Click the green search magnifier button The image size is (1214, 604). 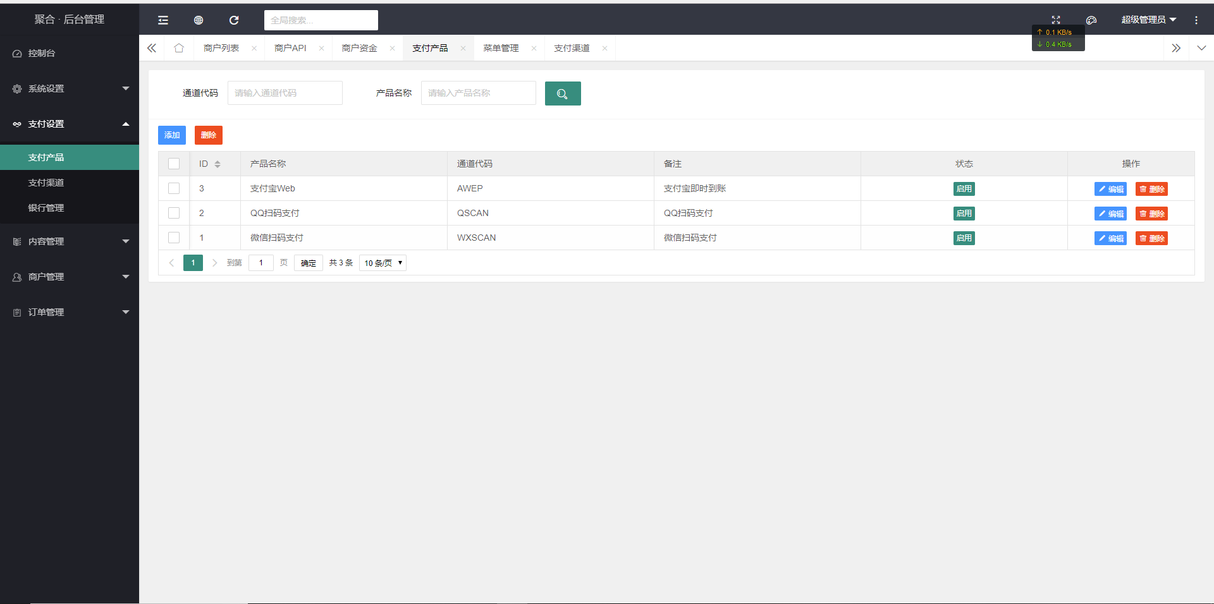562,94
